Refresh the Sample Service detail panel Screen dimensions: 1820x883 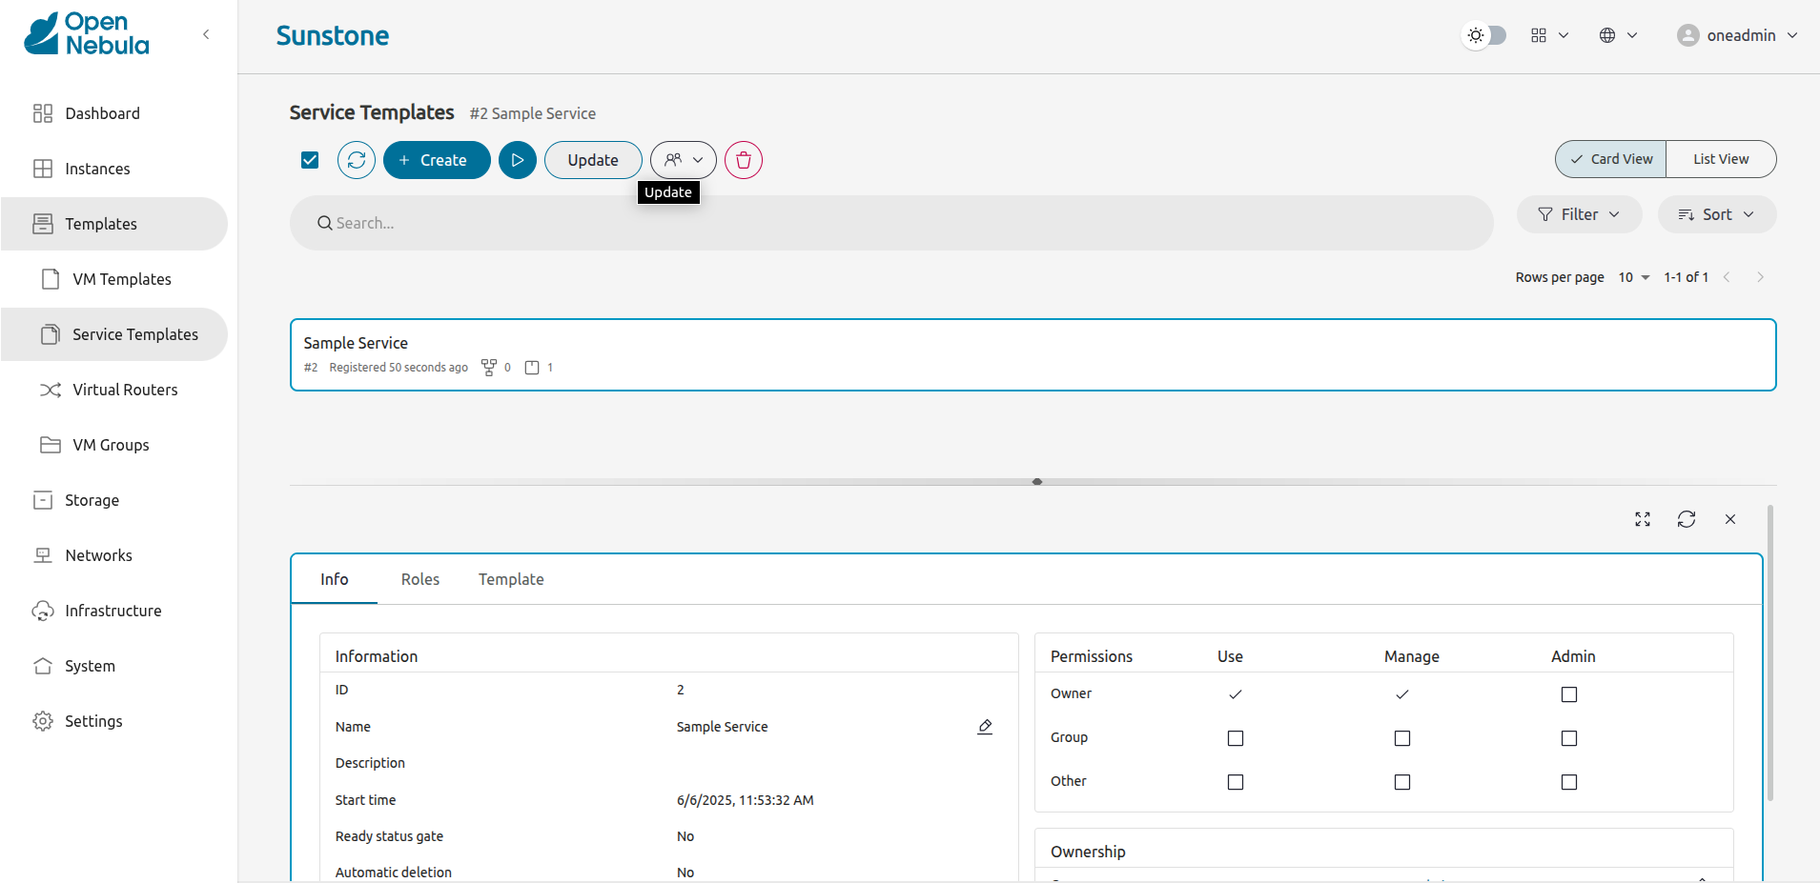click(1687, 519)
